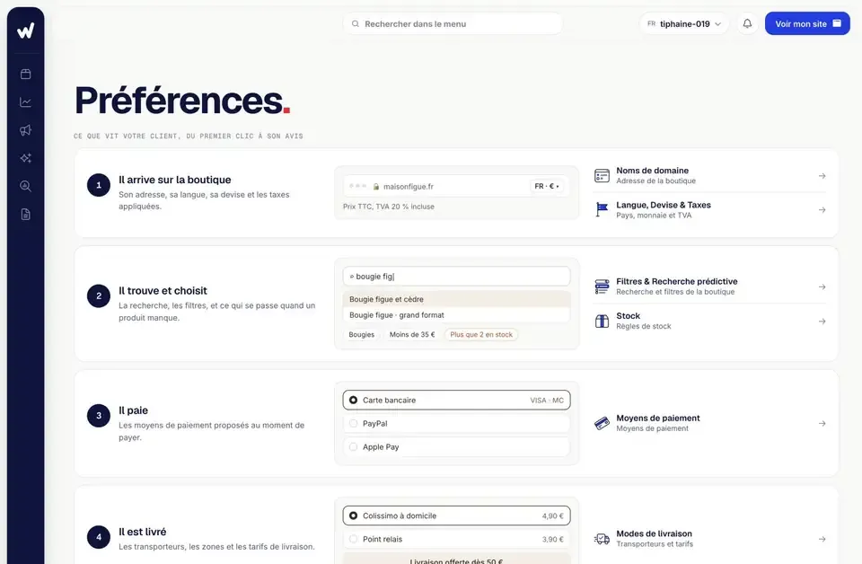Click the Il paie heading

click(x=133, y=410)
